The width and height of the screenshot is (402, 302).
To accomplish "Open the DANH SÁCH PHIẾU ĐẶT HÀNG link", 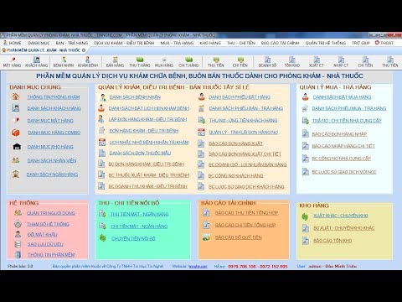I will tap(240, 97).
